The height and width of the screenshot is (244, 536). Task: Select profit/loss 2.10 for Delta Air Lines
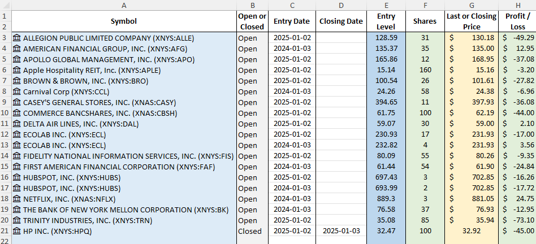point(517,124)
